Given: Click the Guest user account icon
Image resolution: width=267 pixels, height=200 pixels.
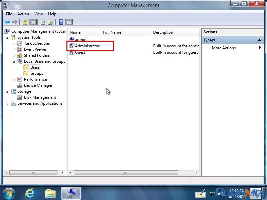Looking at the screenshot, I should [72, 52].
